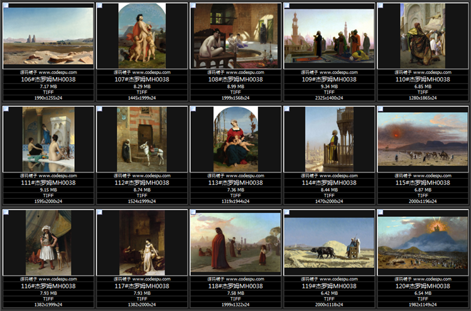Viewport: 471px width, 311px height.
Task: Select the 113#杰罗姆MH0038 Madonna painting thumbnail
Action: (x=235, y=139)
